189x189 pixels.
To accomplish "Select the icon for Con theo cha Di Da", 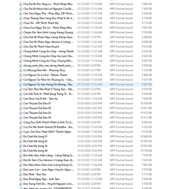I will 21,99.
